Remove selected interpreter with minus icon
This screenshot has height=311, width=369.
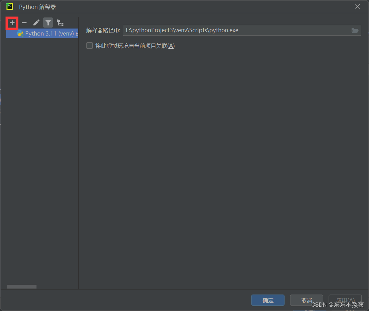click(x=24, y=23)
